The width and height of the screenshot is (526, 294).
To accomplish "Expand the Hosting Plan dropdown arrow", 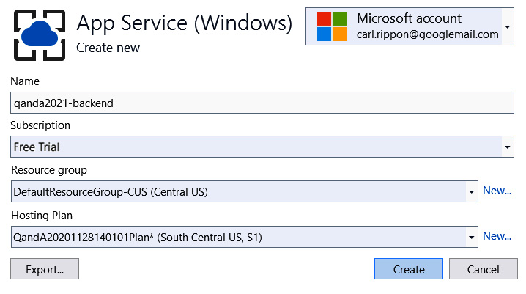I will (471, 238).
